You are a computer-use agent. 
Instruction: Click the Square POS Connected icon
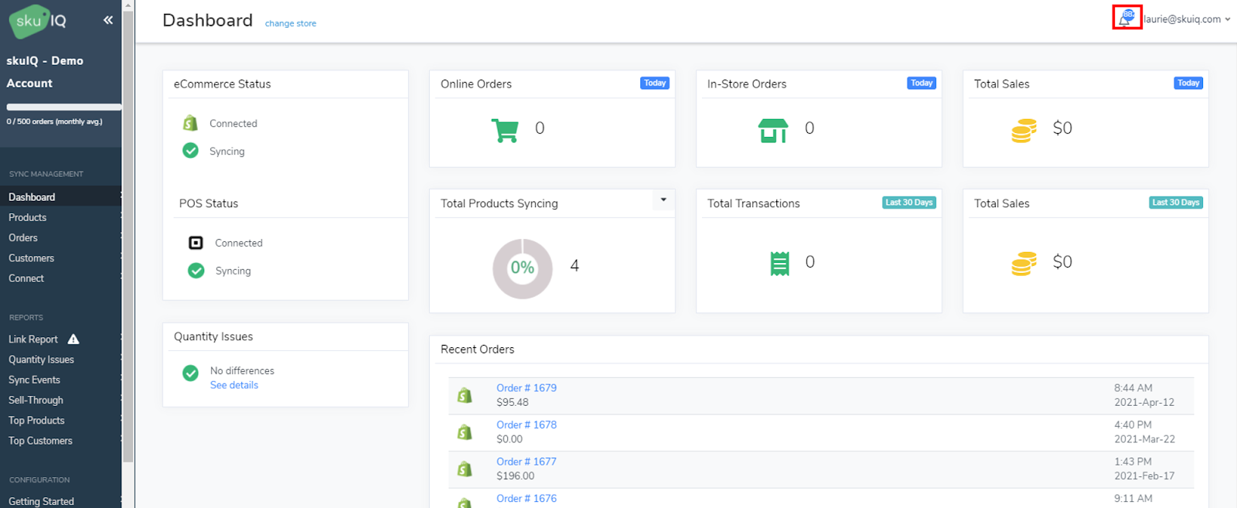(196, 243)
